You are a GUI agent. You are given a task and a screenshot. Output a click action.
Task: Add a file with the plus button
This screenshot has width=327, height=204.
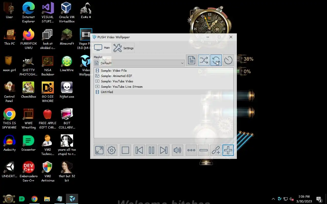pyautogui.click(x=228, y=150)
